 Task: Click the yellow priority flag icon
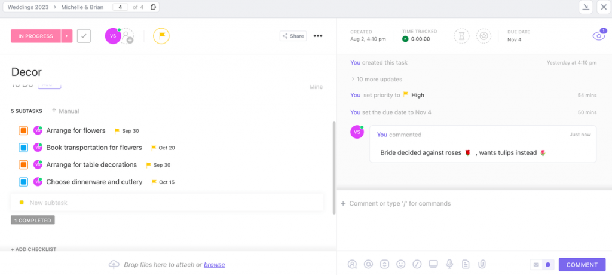pyautogui.click(x=161, y=36)
